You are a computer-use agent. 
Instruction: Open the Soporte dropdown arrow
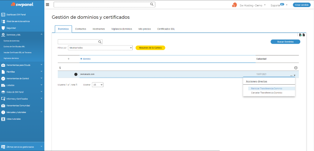287,5
